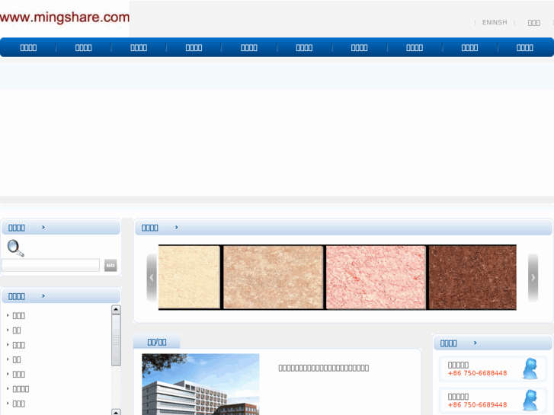
Task: Click the category list scrollbar up arrow
Action: [116, 310]
